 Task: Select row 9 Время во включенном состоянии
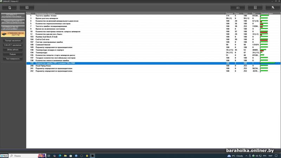(153, 29)
